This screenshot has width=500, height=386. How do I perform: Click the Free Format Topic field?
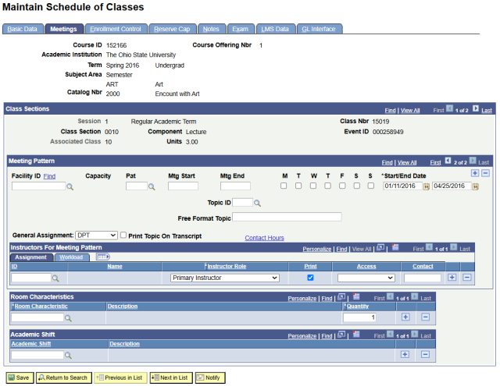(287, 217)
